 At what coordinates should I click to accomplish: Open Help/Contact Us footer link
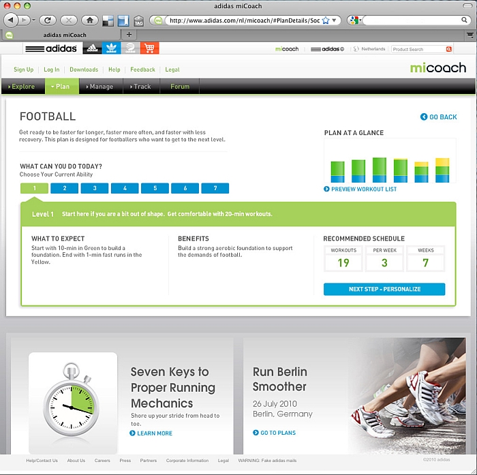point(42,461)
